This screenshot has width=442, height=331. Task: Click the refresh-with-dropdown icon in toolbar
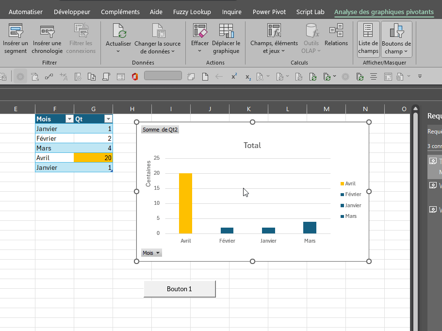pyautogui.click(x=329, y=77)
